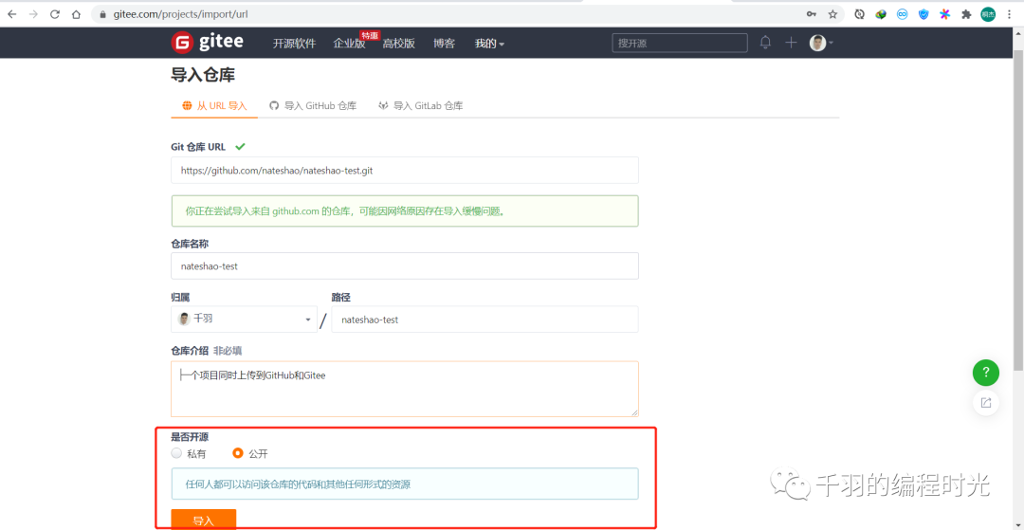Click the browser address bar URL

pos(180,13)
